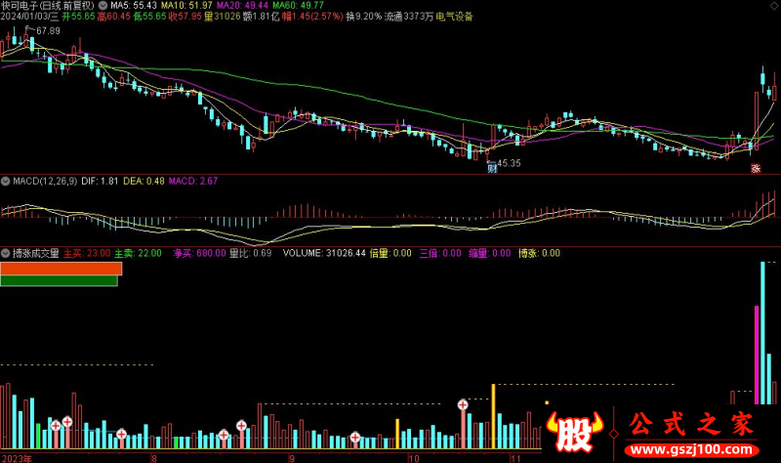The height and width of the screenshot is (463, 781).
Task: Jump to month 11 on the date axis
Action: (x=515, y=458)
